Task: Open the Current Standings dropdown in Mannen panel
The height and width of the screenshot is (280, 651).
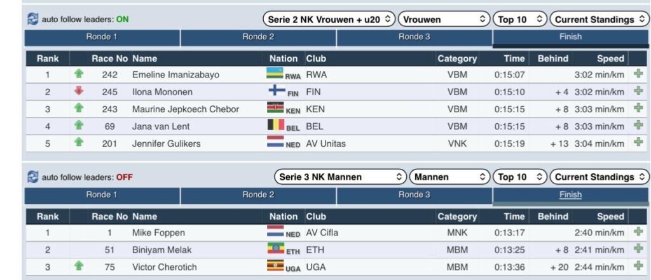Action: 600,177
